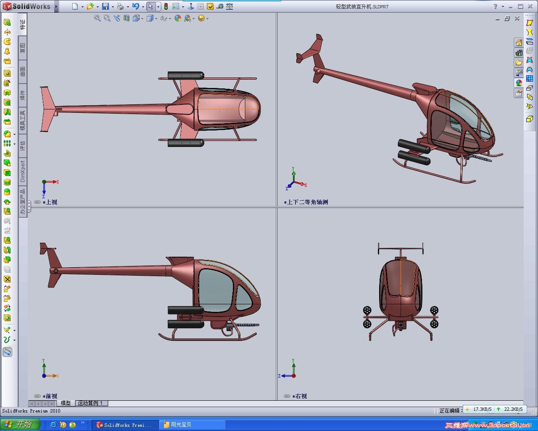Expand the Fillet dropdown arrow
This screenshot has width=538, height=431.
click(14, 135)
